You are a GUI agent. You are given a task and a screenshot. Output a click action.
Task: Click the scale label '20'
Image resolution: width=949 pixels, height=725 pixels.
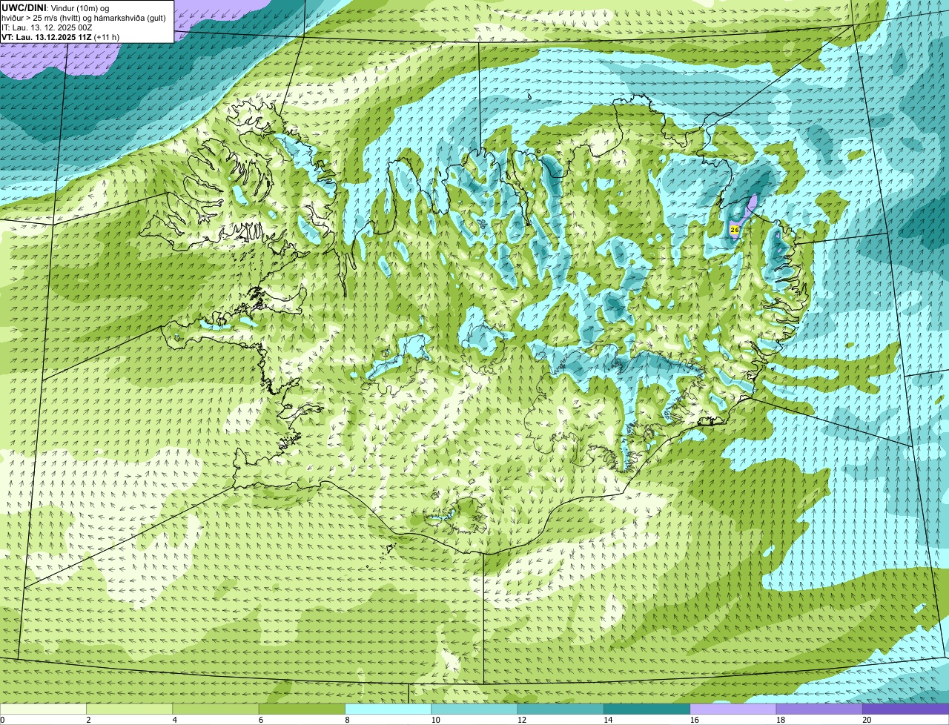[867, 720]
